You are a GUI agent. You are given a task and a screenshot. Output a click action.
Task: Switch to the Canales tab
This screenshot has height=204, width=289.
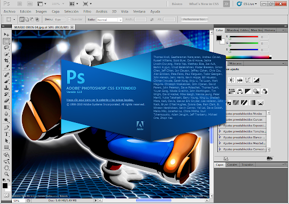click(232, 165)
